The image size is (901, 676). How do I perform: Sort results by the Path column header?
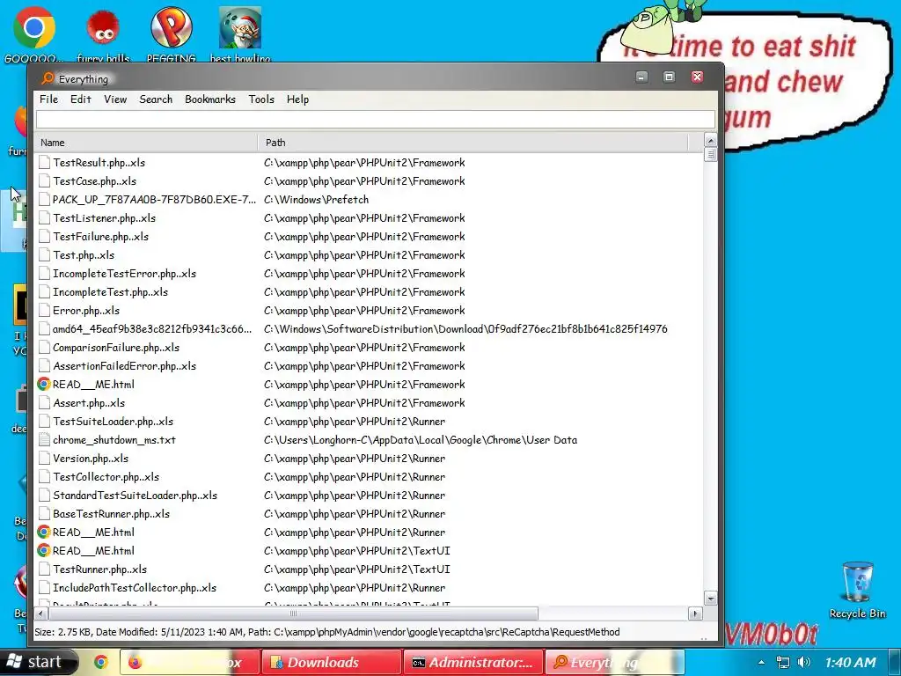coord(472,143)
